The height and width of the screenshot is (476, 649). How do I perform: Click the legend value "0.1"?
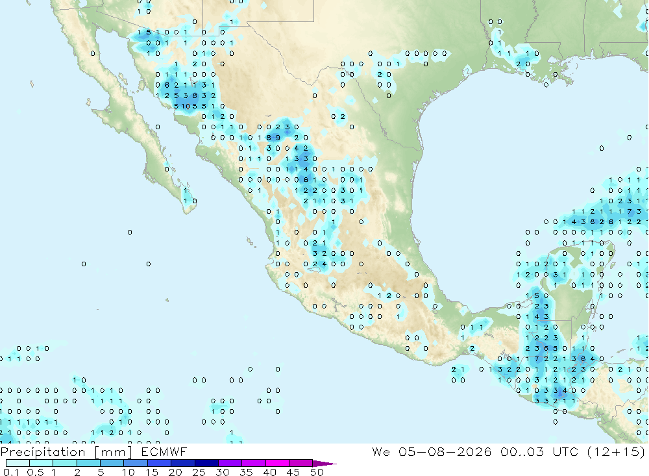pos(11,472)
